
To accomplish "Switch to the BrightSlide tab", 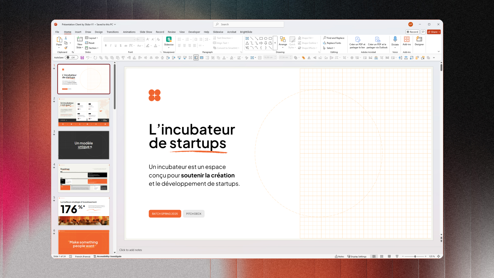I will pyautogui.click(x=246, y=32).
